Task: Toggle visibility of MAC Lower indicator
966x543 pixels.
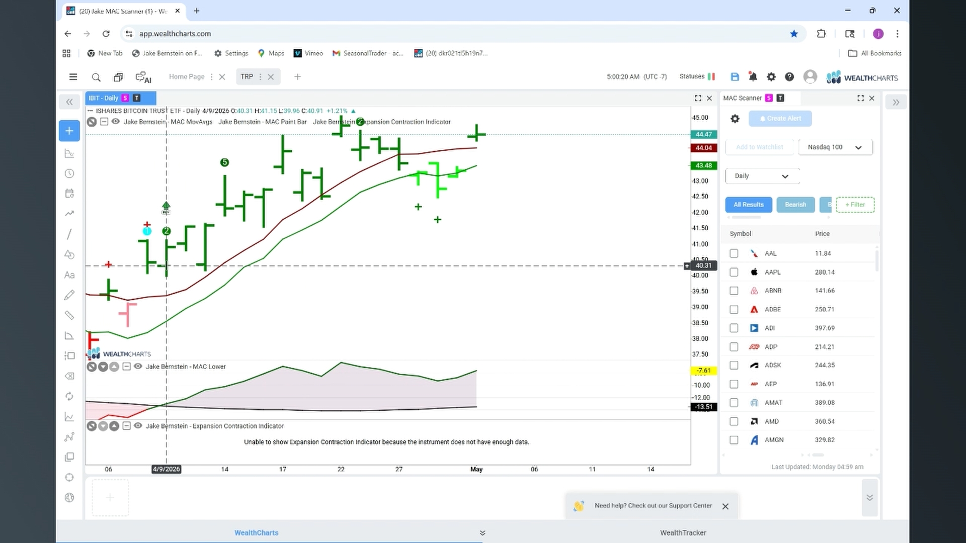Action: (x=138, y=367)
